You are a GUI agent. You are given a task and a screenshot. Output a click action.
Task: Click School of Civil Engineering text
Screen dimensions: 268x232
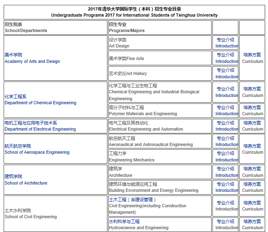click(31, 214)
